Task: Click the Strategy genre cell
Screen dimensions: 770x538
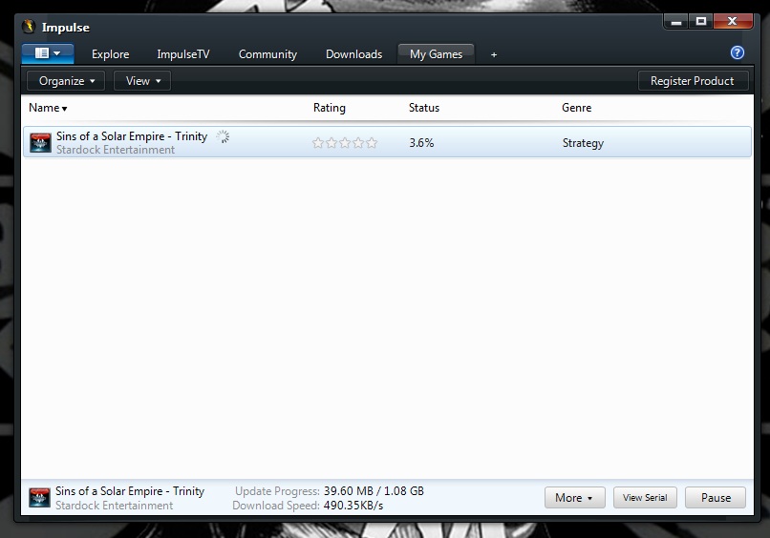Action: pos(583,143)
